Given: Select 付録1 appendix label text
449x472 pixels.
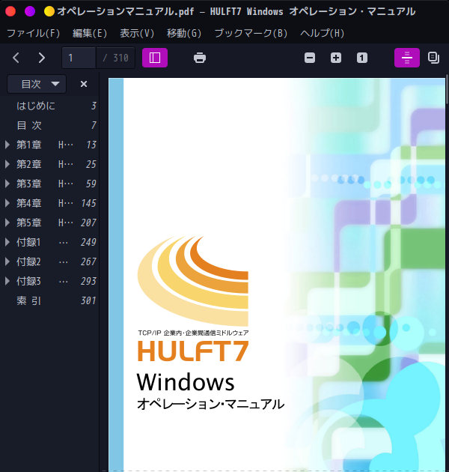Looking at the screenshot, I should (x=28, y=242).
